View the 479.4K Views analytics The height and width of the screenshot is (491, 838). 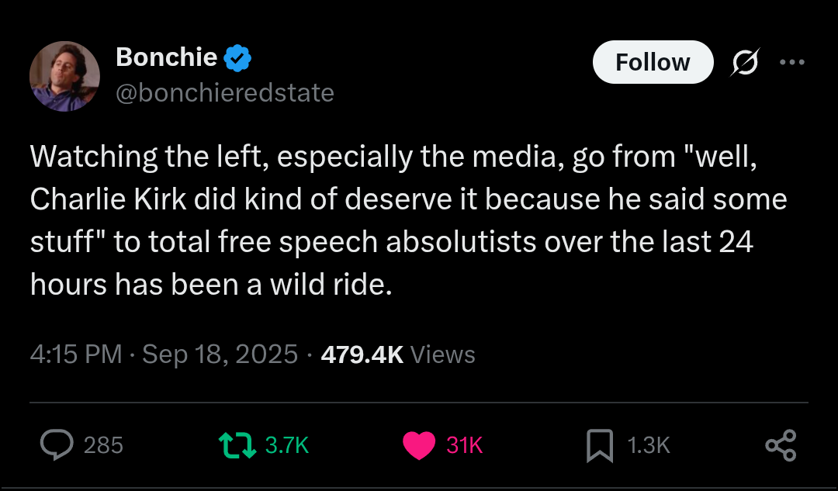pyautogui.click(x=397, y=354)
